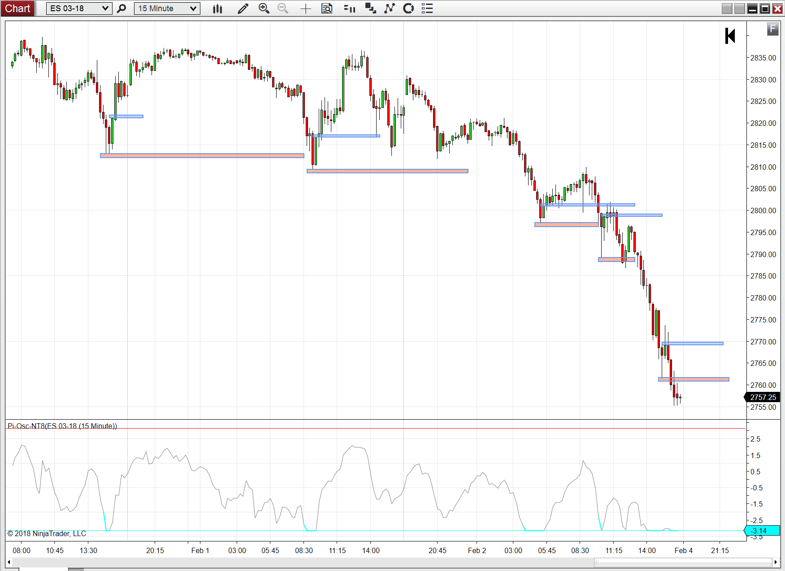This screenshot has height=571, width=785.
Task: Click the -0.5 oscillator scale label
Action: coord(757,488)
